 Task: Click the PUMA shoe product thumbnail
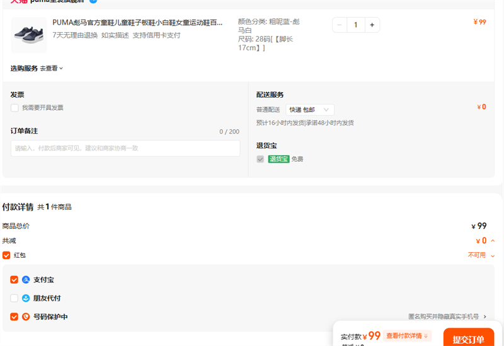click(28, 35)
